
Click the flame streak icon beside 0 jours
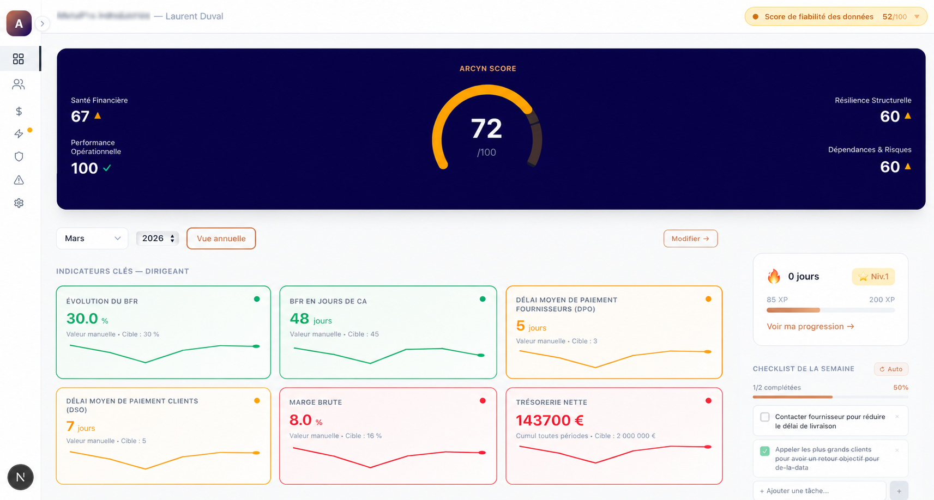[774, 276]
